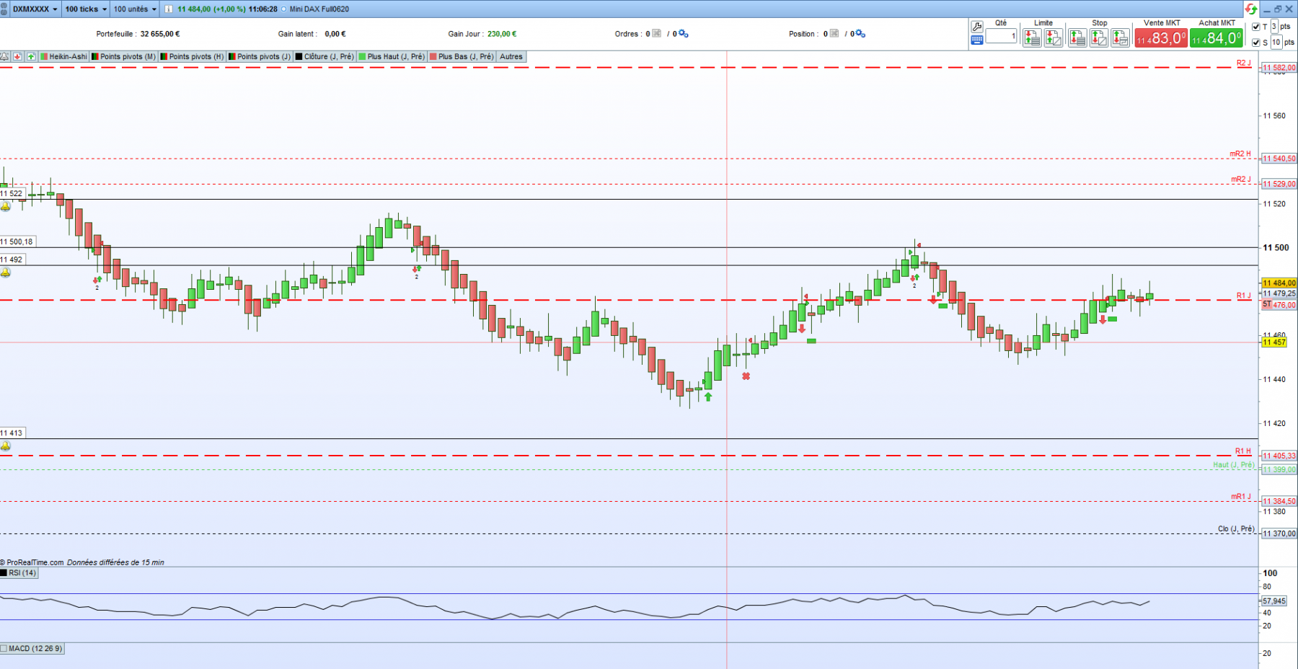Click the Portefeuille value 32 655,00 €
This screenshot has width=1298, height=669.
coord(160,34)
